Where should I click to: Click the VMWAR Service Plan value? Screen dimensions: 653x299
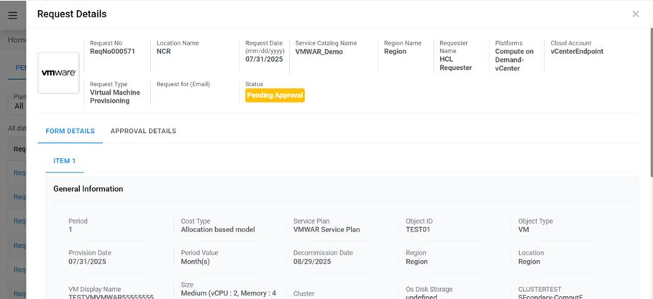tap(326, 230)
